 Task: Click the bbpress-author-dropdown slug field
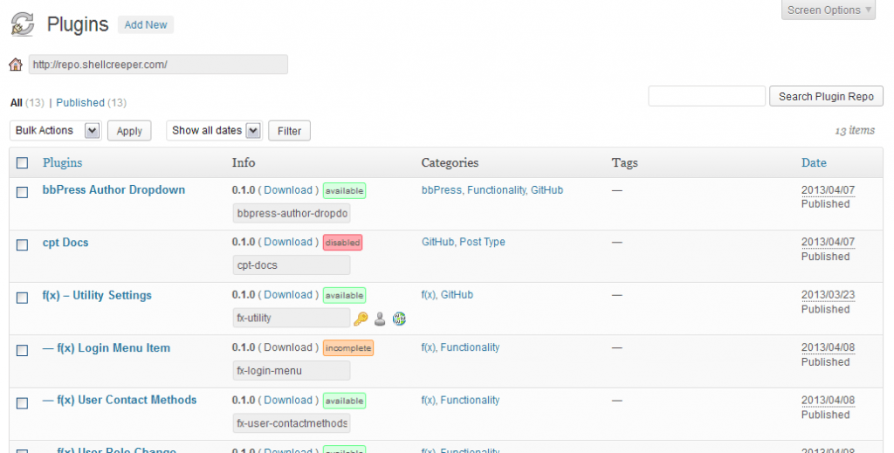point(292,214)
